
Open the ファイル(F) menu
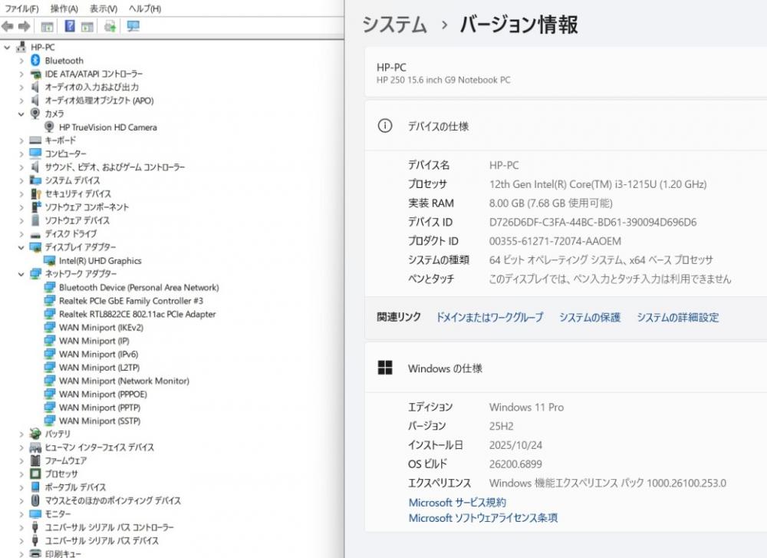click(x=21, y=8)
